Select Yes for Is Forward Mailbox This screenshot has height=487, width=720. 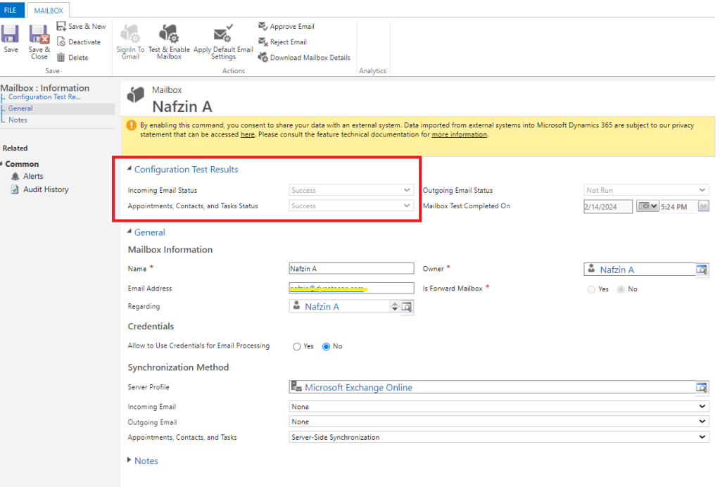591,289
